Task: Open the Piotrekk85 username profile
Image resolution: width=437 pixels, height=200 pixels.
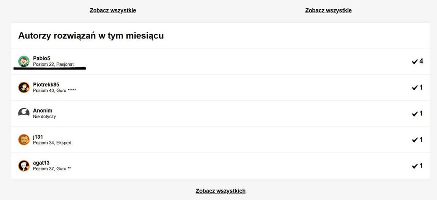Action: click(x=46, y=84)
